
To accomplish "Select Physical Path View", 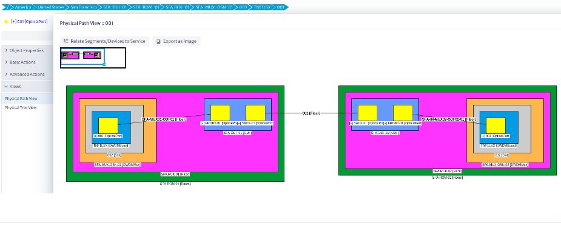I will tap(21, 99).
